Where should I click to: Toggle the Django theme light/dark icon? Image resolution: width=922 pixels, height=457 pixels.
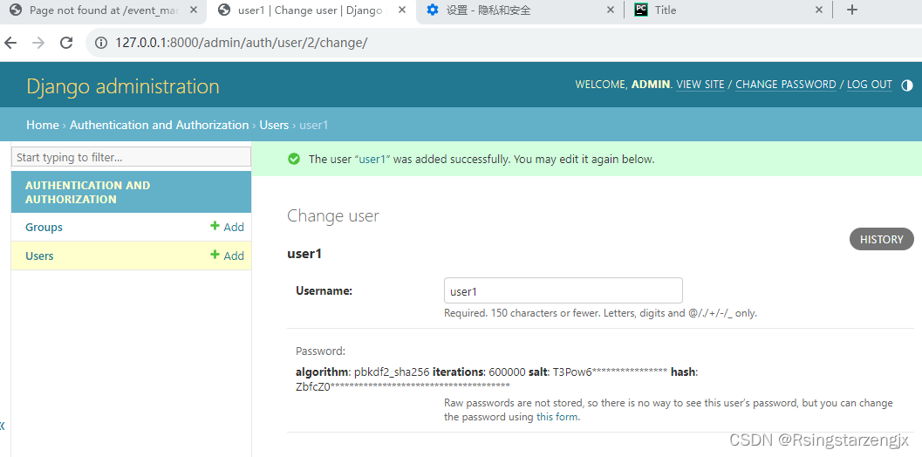point(907,85)
